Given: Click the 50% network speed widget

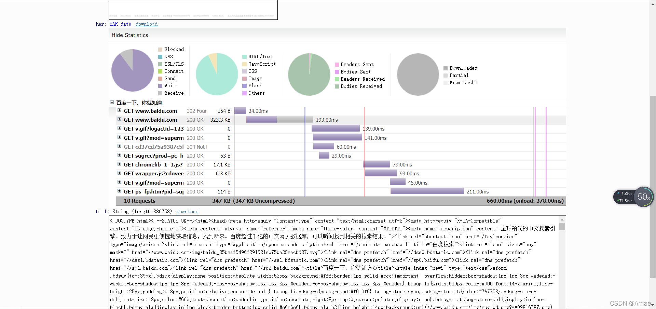Looking at the screenshot, I should (644, 197).
